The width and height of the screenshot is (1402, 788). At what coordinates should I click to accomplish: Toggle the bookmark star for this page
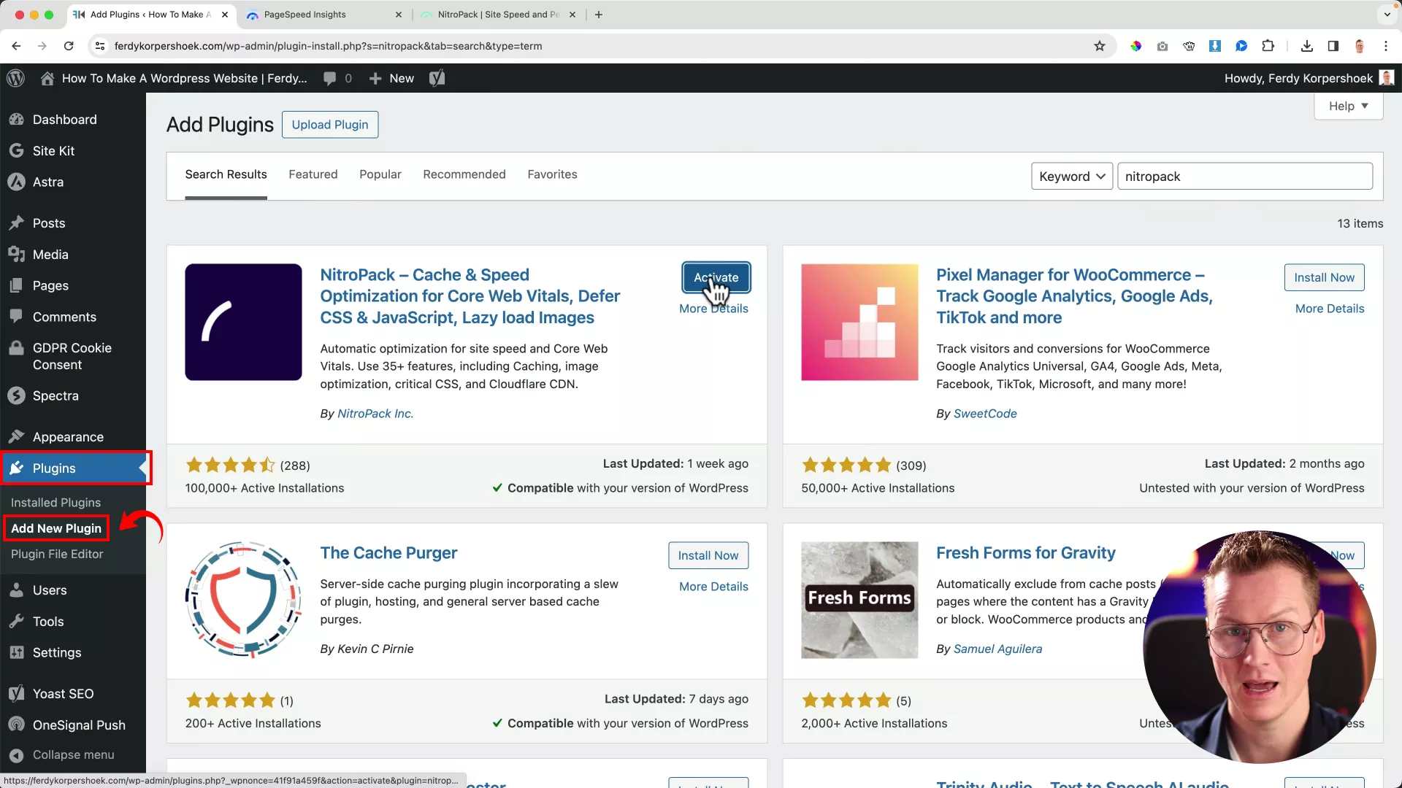[1100, 45]
